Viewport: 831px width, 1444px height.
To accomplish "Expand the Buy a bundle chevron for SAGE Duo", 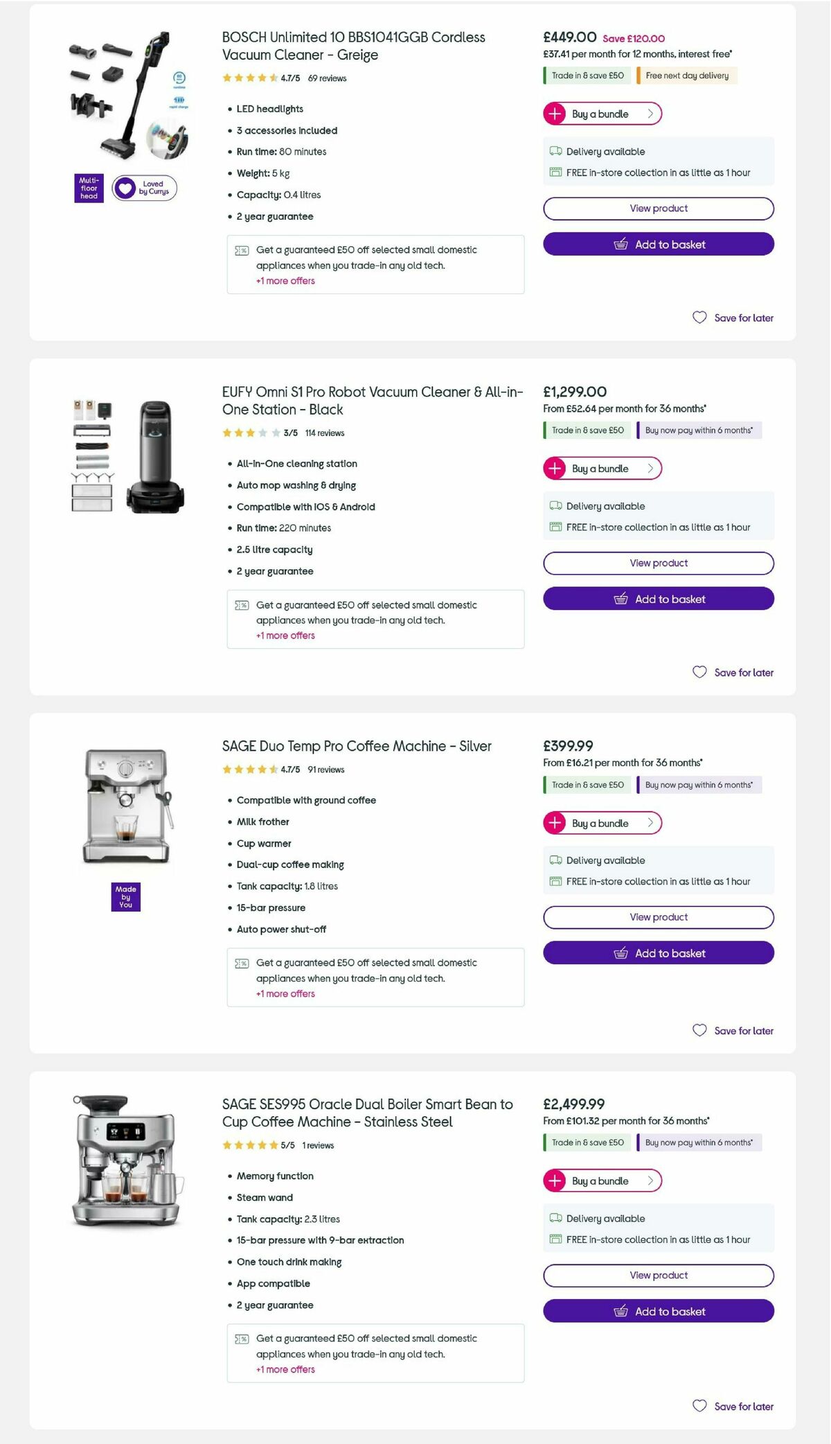I will coord(650,823).
